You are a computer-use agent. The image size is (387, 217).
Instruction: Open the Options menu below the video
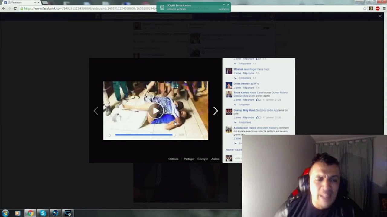pos(173,159)
